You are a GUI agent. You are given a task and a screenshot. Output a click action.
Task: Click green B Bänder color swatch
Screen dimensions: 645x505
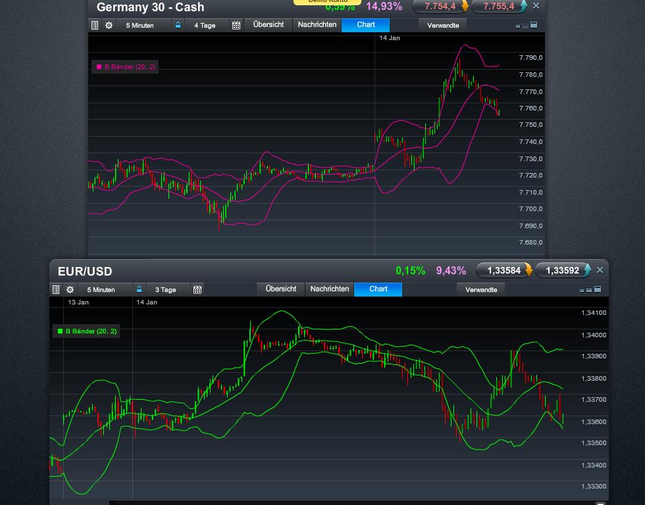[61, 331]
